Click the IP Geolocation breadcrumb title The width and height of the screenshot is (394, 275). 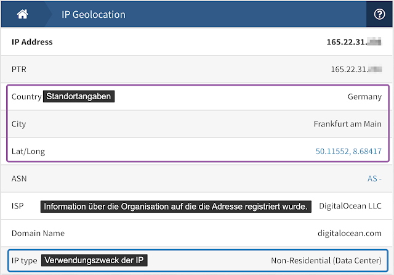(93, 14)
